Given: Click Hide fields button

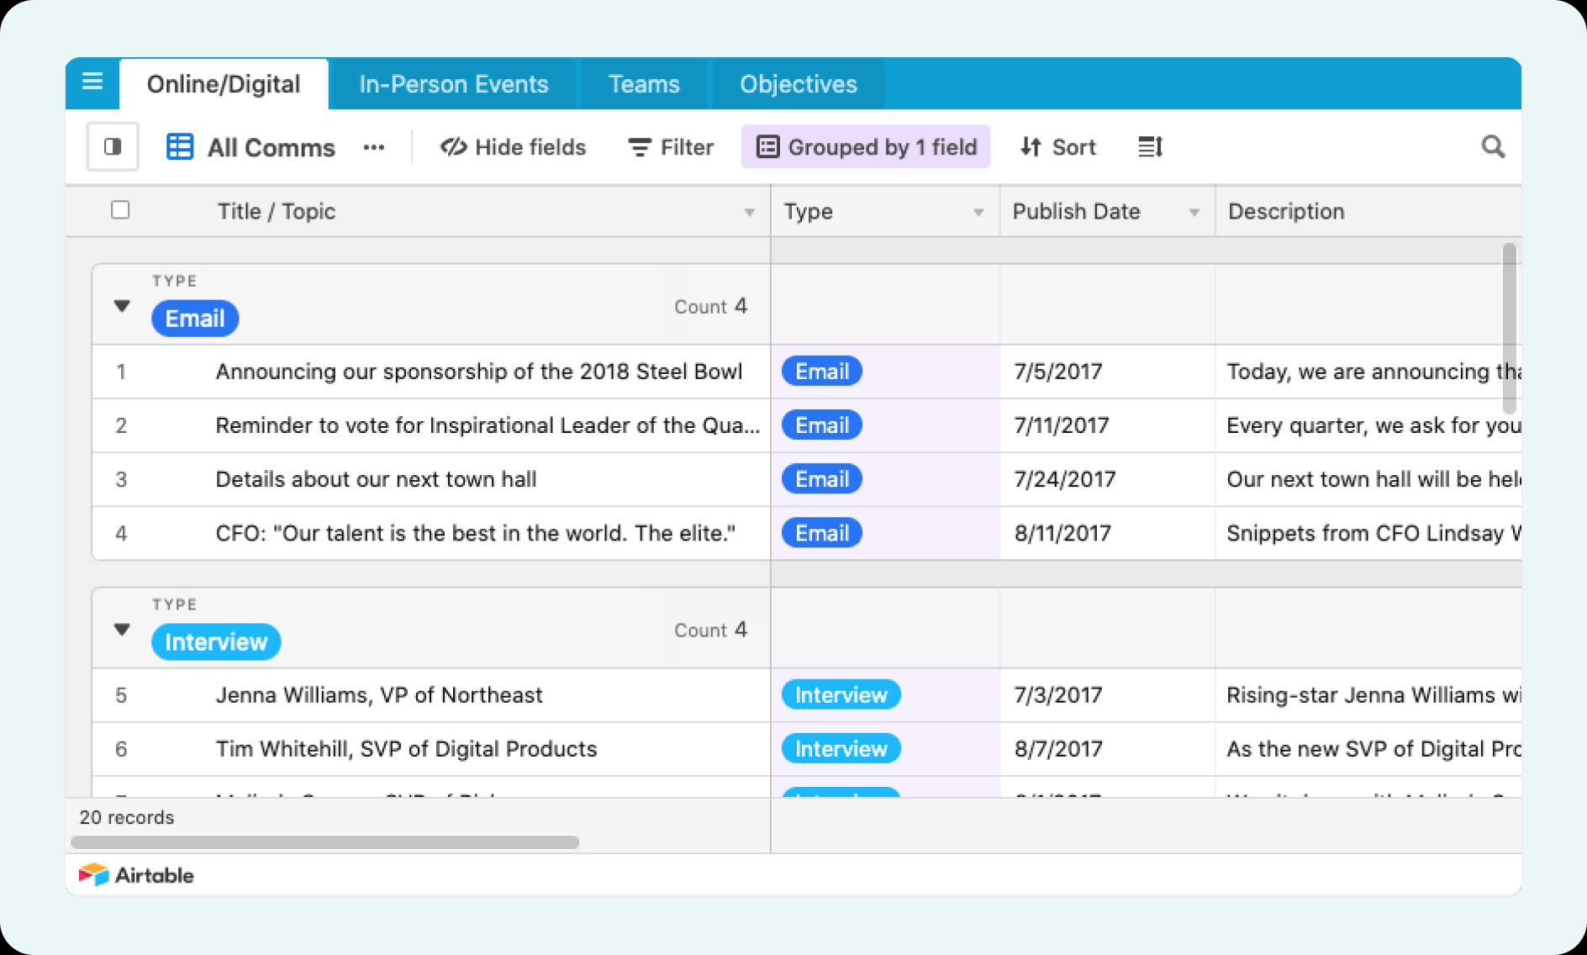Looking at the screenshot, I should tap(513, 147).
